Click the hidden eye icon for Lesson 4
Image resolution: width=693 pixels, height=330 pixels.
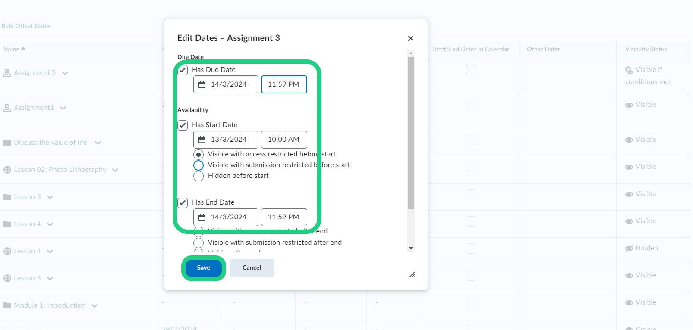pos(629,249)
